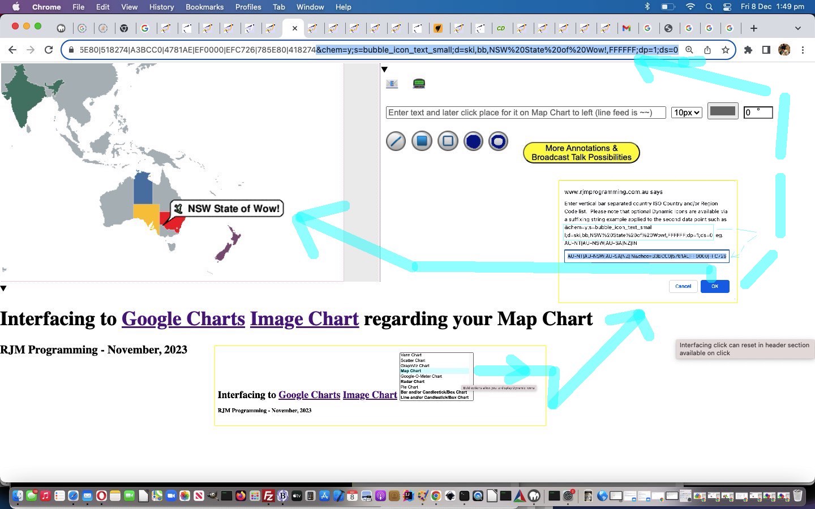Screen dimensions: 815x509
Task: Click the blue Northern Territory region
Action: [143, 188]
